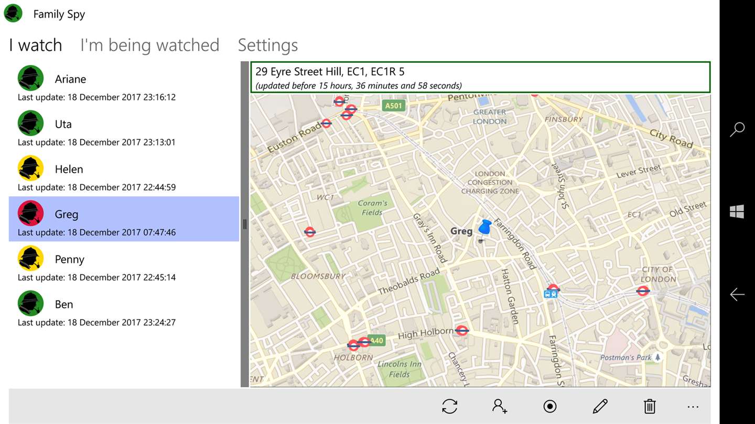755x424 pixels.
Task: Click the Add person button
Action: coord(500,406)
